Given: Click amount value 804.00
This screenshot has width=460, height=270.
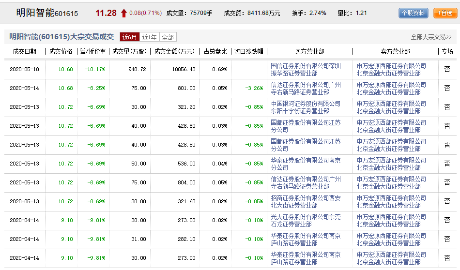Looking at the screenshot, I should point(186,182).
